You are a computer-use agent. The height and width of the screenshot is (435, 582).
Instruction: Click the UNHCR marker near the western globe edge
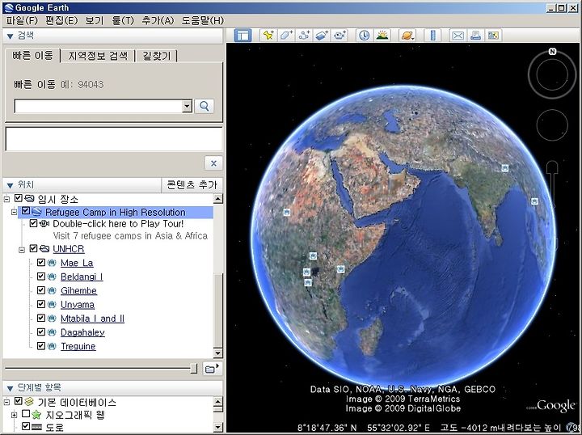tap(286, 213)
